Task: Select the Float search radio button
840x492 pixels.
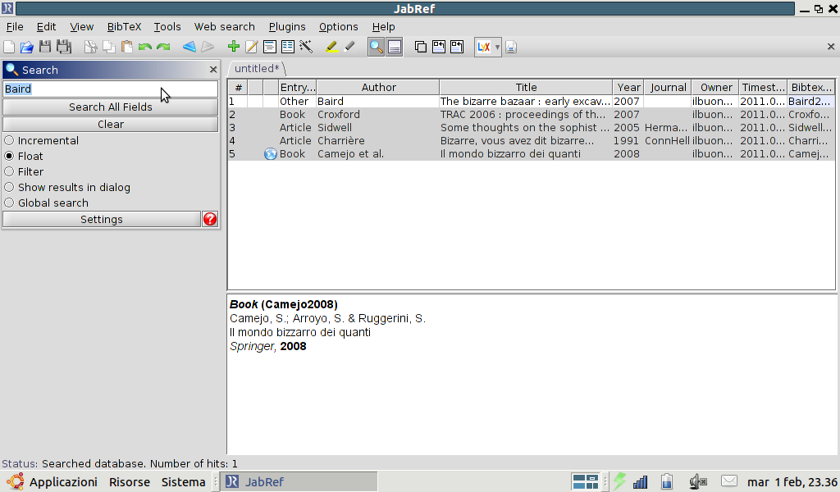Action: point(10,157)
